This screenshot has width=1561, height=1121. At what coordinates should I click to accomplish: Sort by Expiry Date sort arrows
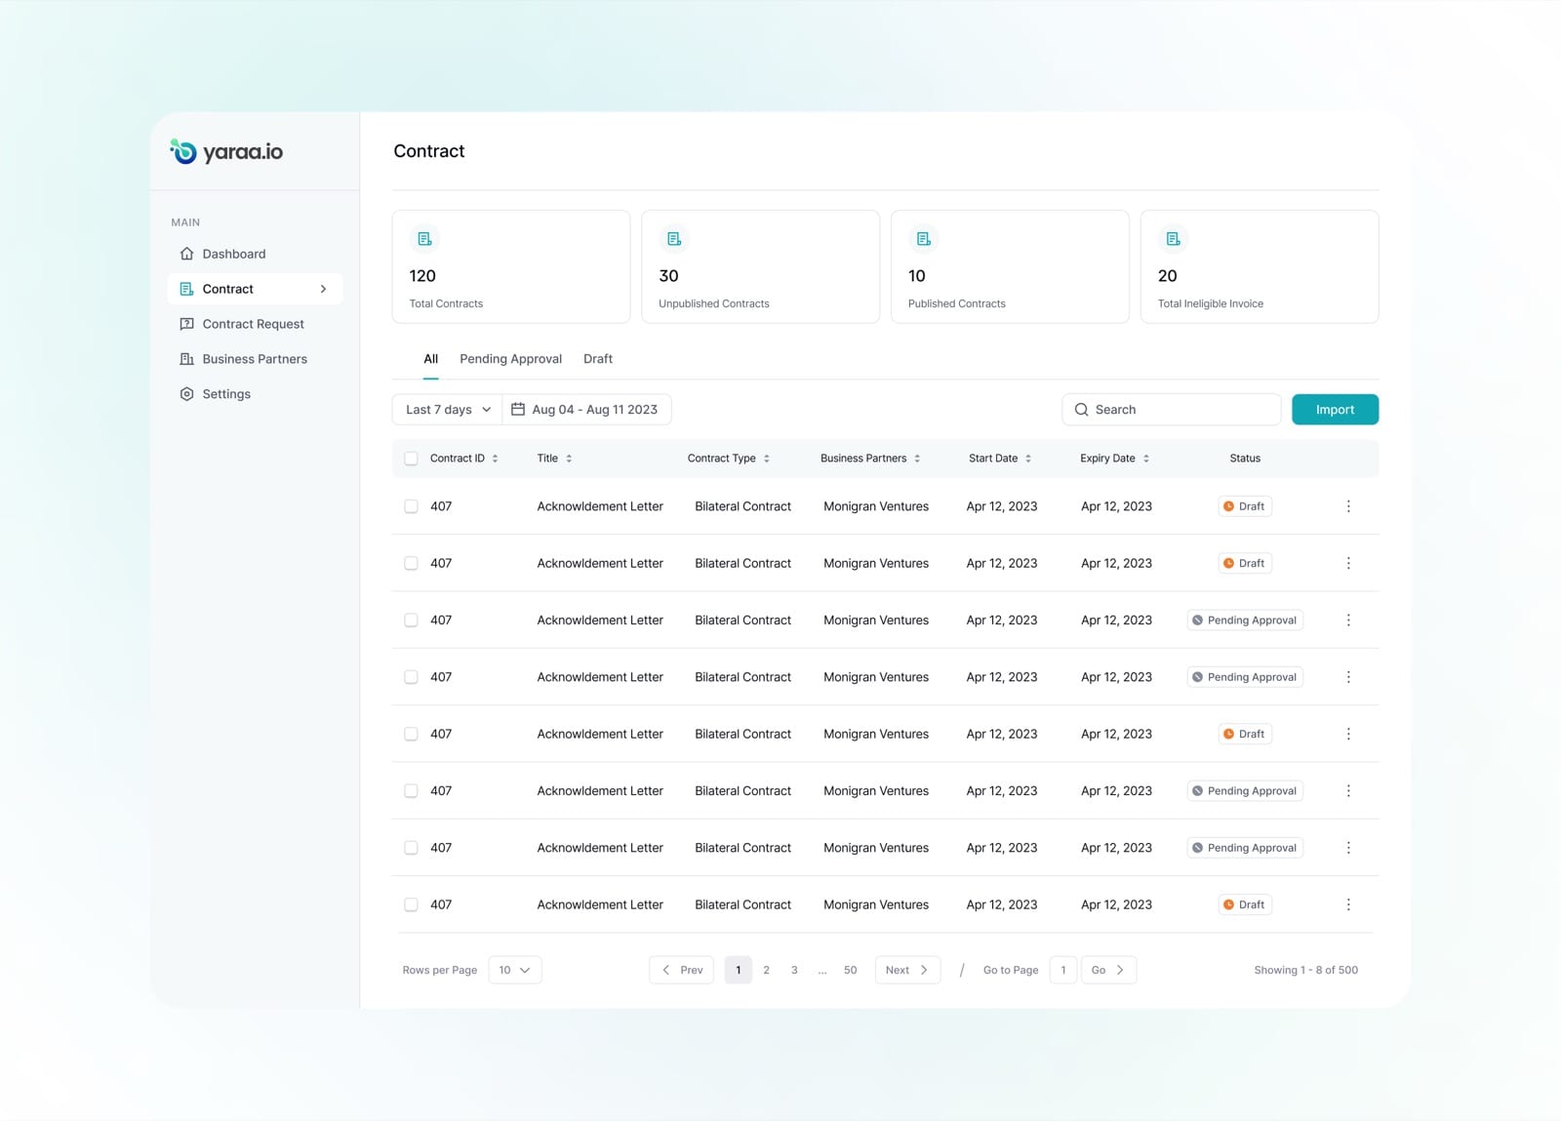(1146, 459)
